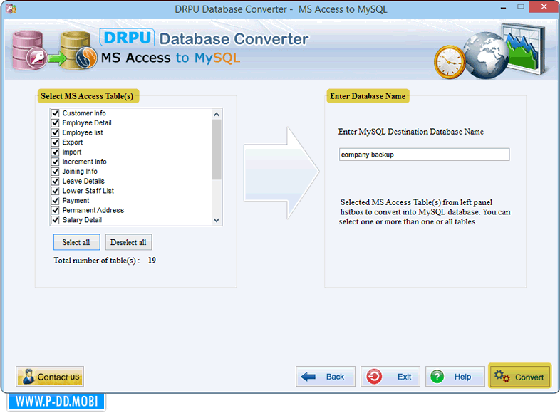Close the Database Converter window

pyautogui.click(x=544, y=7)
